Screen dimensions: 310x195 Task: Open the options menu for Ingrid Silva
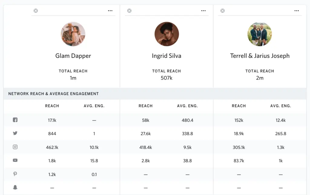click(x=203, y=11)
